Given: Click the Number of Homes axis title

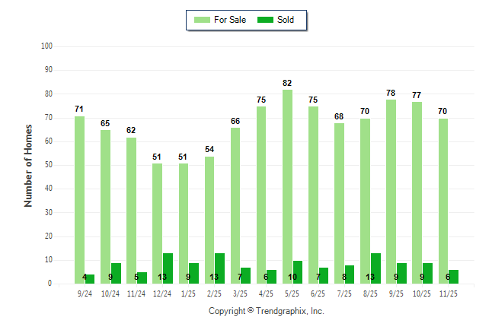Looking at the screenshot, I should point(28,165).
